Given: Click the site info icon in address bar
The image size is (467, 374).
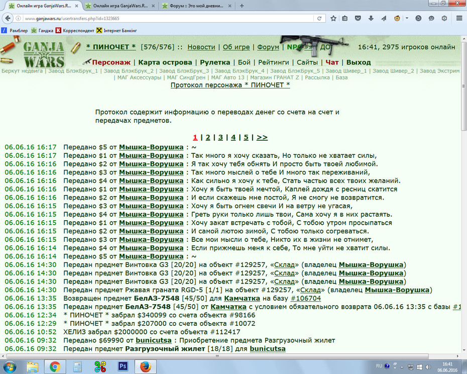Looking at the screenshot, I should pos(18,18).
